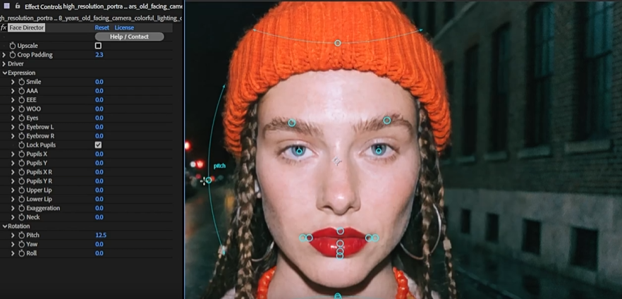Viewport: 622px width, 299px height.
Task: Enable the Upscale checkbox
Action: click(98, 46)
